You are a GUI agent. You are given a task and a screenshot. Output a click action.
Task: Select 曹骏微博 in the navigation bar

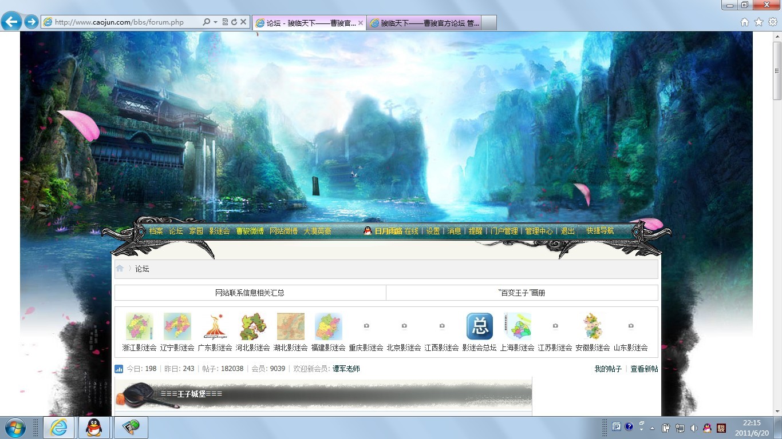[x=250, y=232]
